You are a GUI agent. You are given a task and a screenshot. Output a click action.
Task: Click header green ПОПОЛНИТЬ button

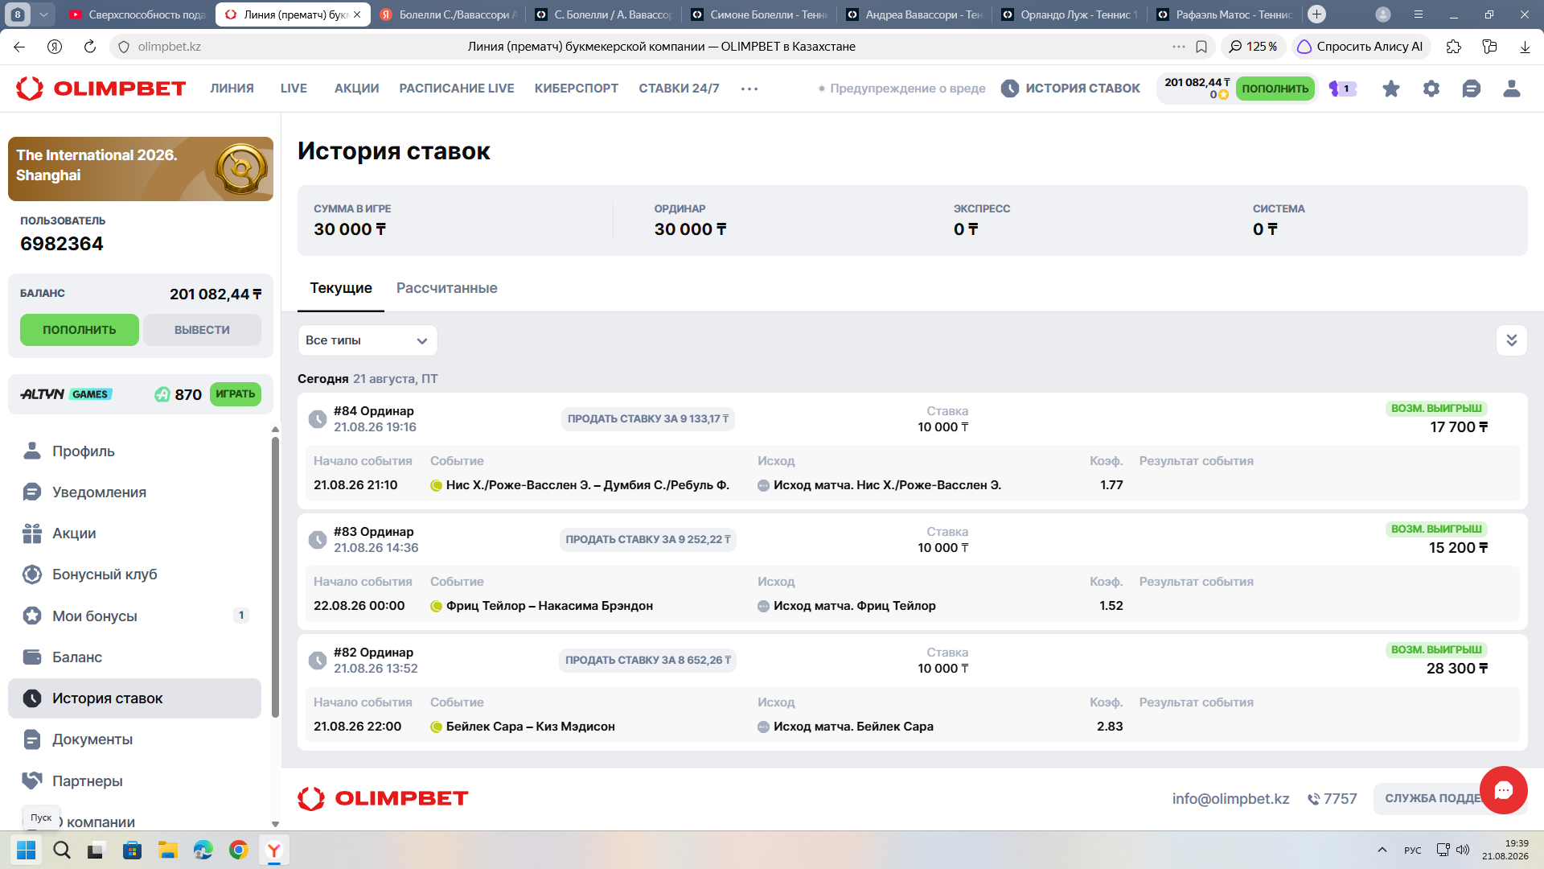click(1275, 89)
